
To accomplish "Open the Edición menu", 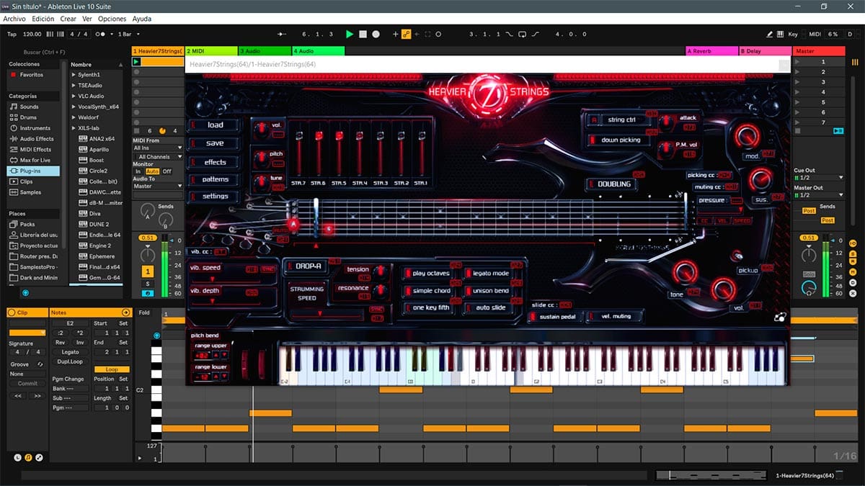I will click(x=43, y=19).
